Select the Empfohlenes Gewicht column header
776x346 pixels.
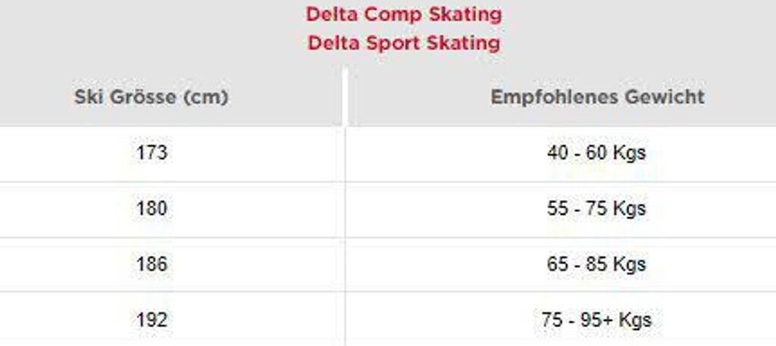(597, 97)
